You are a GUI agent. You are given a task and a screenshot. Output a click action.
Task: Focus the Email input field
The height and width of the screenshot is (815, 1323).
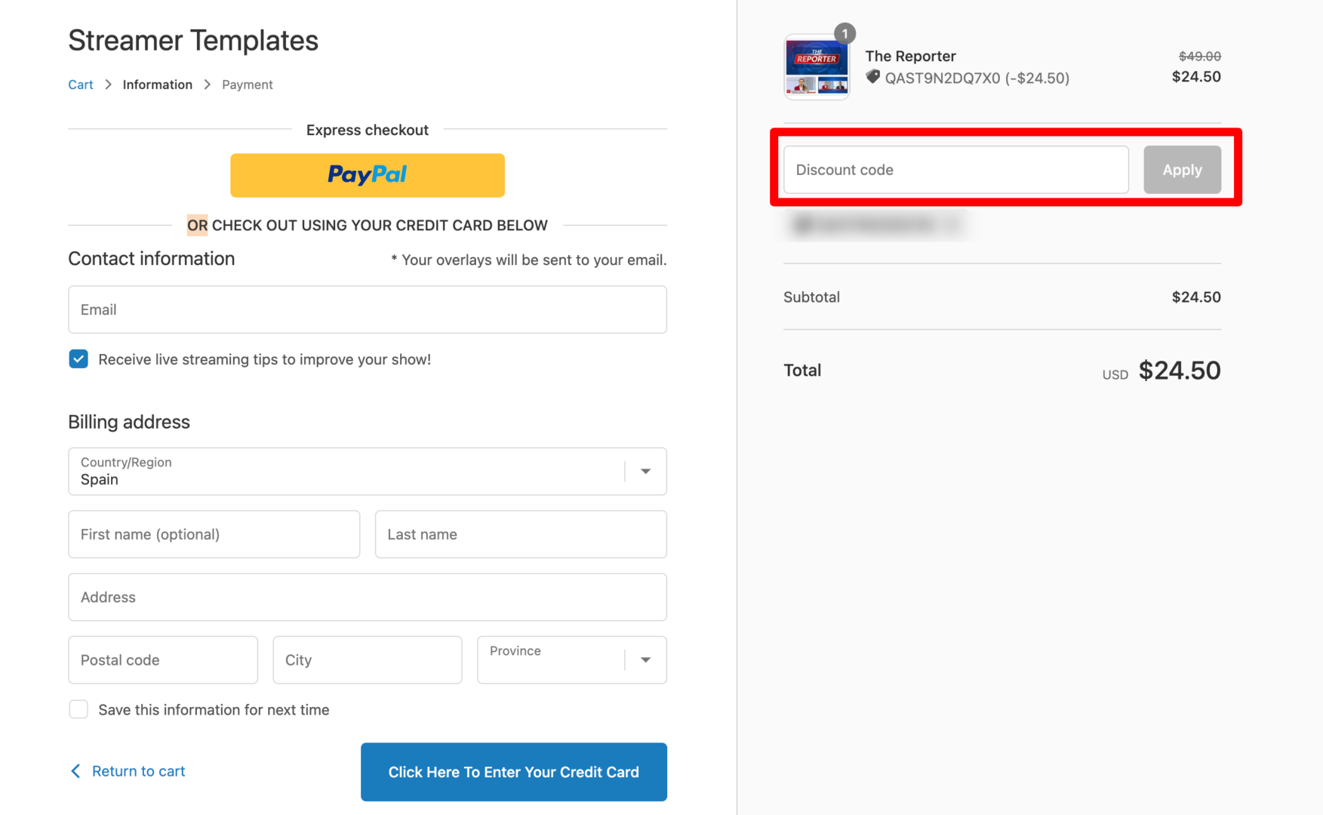click(x=367, y=309)
